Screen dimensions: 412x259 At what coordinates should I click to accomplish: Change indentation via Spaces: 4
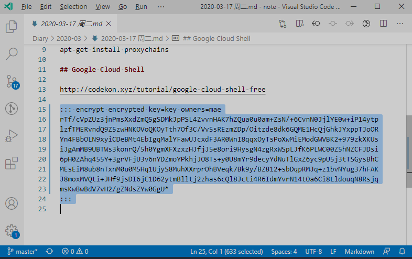point(284,251)
